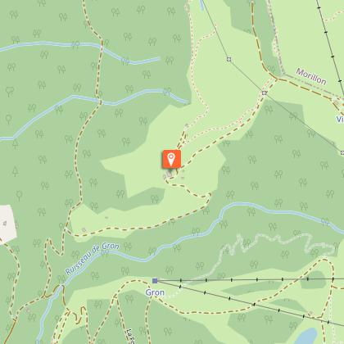Click the Gron station label

point(155,292)
